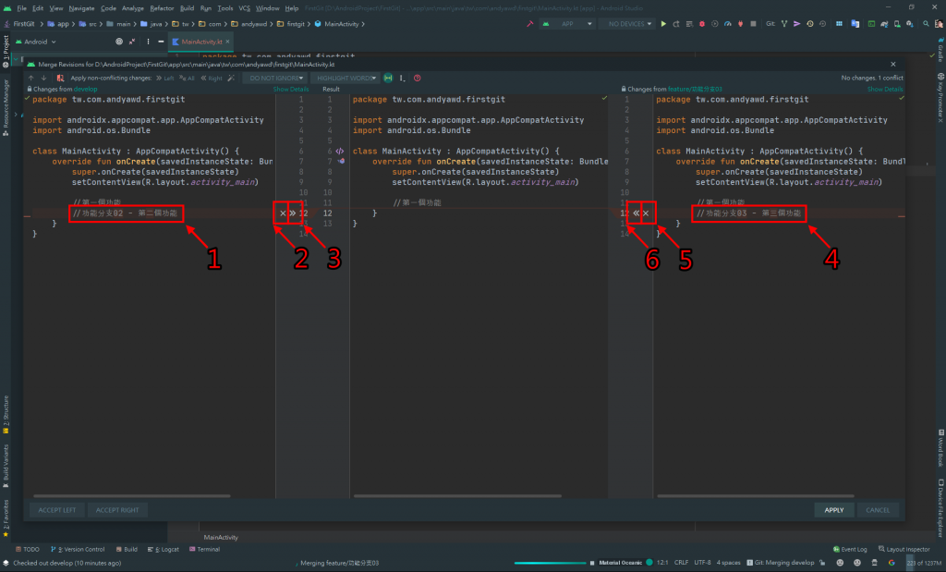Open the NO DEVICES selector dropdown
Screen dimensions: 946x572
(x=629, y=24)
